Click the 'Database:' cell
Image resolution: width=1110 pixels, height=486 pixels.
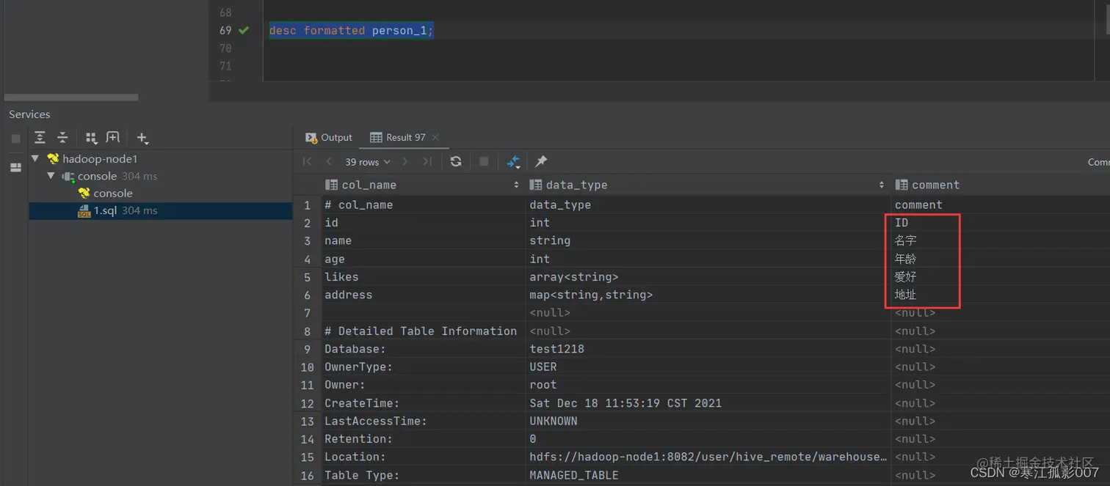[x=423, y=349]
